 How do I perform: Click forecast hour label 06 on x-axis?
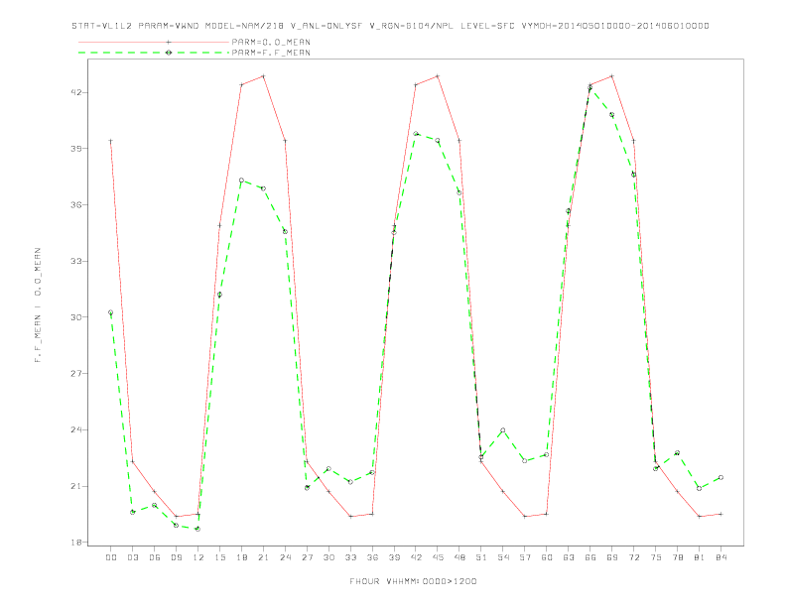coord(155,557)
